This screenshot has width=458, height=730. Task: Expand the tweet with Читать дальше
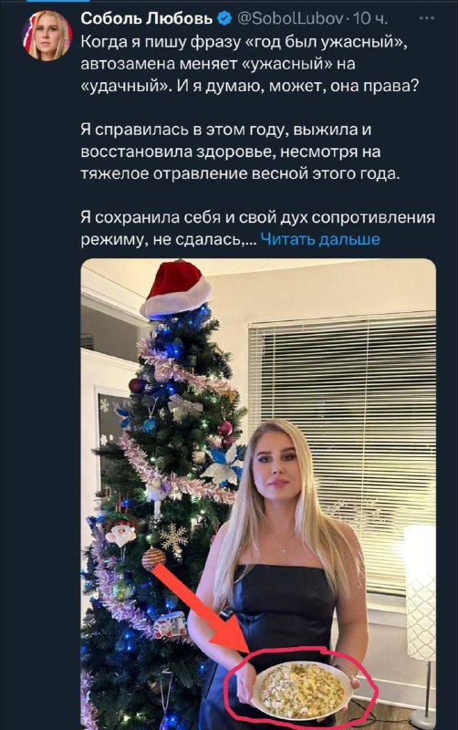320,239
